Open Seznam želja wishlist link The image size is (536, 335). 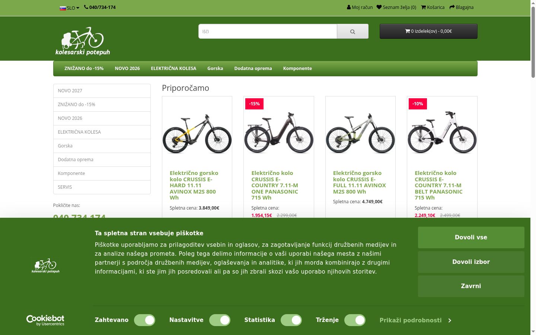396,7
